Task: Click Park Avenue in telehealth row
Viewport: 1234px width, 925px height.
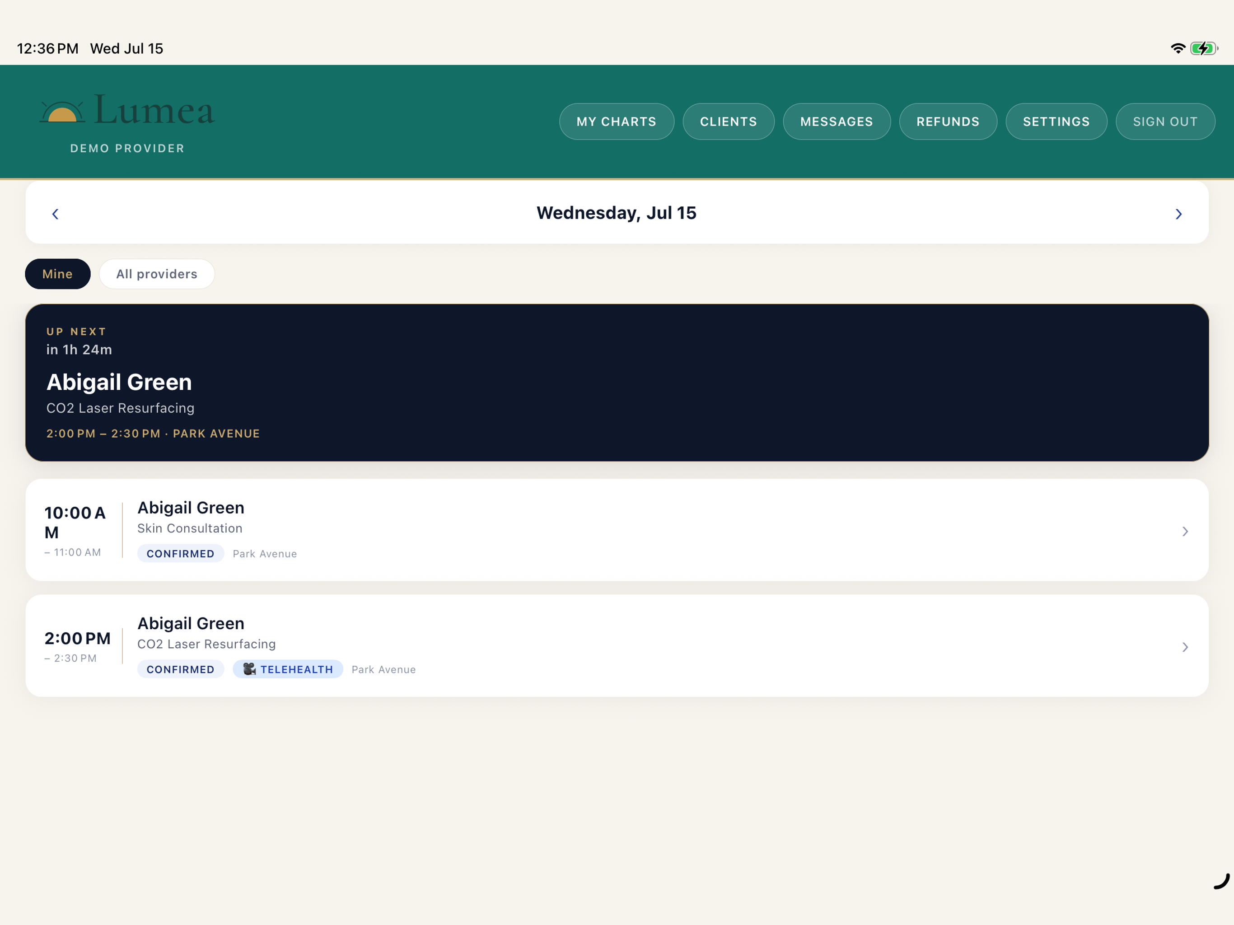Action: (383, 669)
